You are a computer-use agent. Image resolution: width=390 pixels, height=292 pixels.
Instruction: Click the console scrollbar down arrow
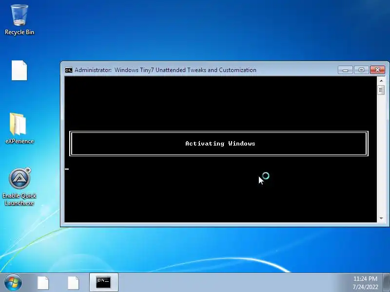pos(381,218)
